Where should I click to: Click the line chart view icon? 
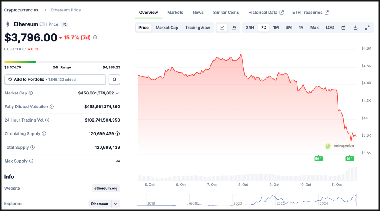coord(222,28)
